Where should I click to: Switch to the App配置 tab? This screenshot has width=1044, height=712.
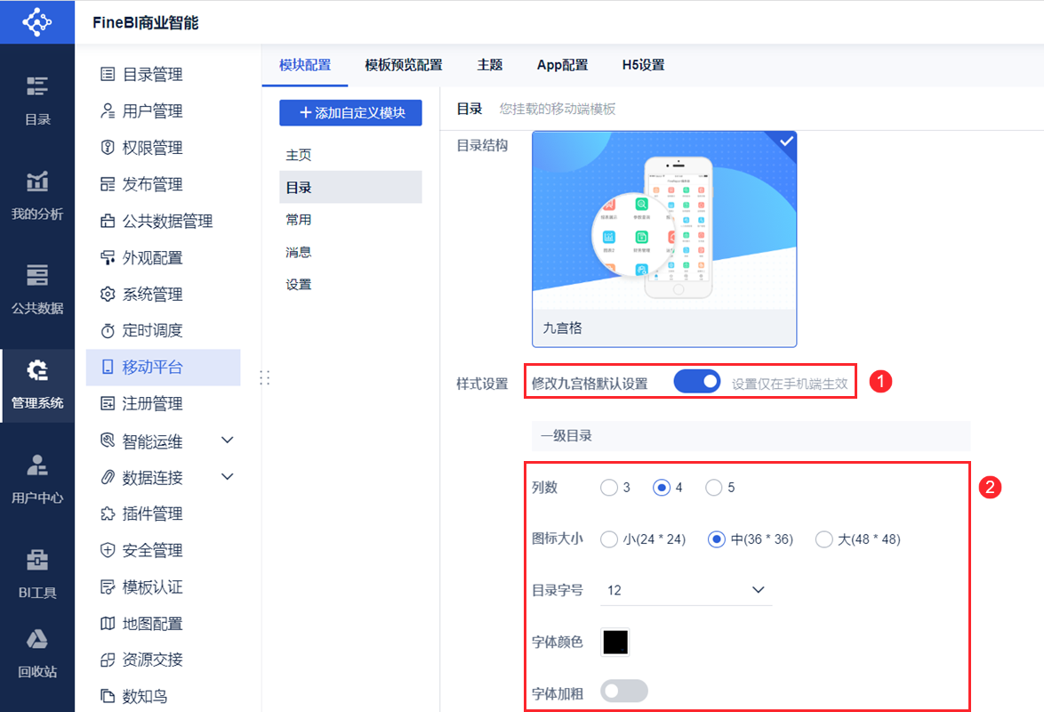562,64
